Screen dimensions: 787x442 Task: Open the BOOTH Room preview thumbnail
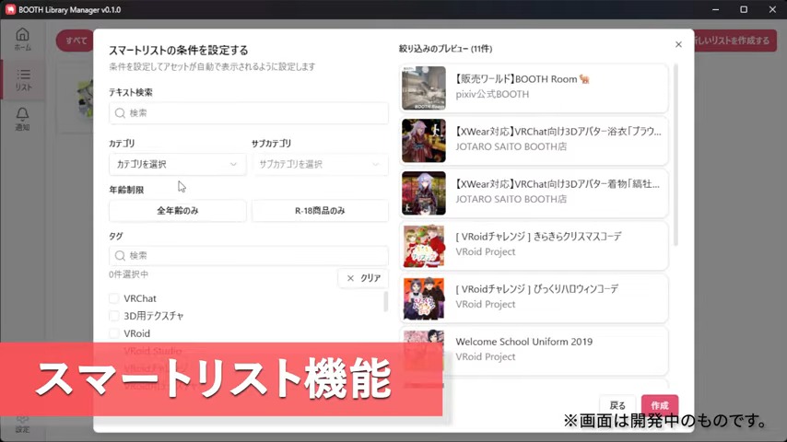point(424,88)
